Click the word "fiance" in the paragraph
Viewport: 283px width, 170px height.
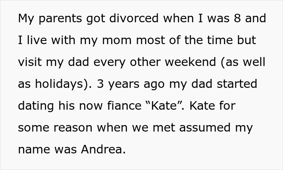[124, 106]
